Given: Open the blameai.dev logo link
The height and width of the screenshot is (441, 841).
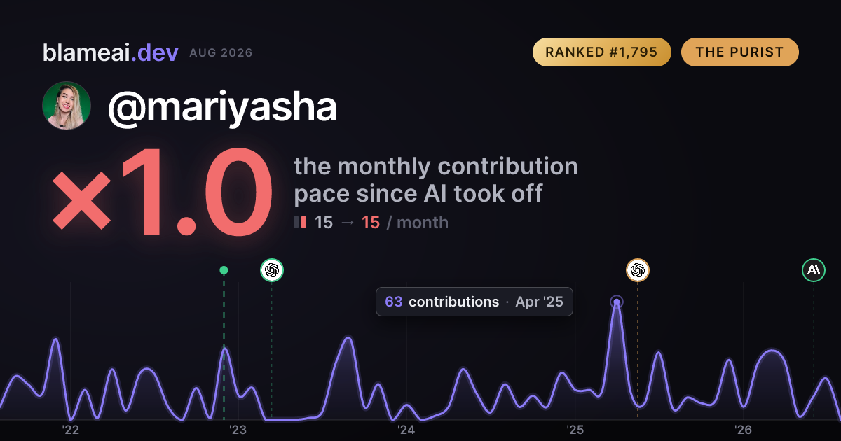Looking at the screenshot, I should (x=111, y=52).
